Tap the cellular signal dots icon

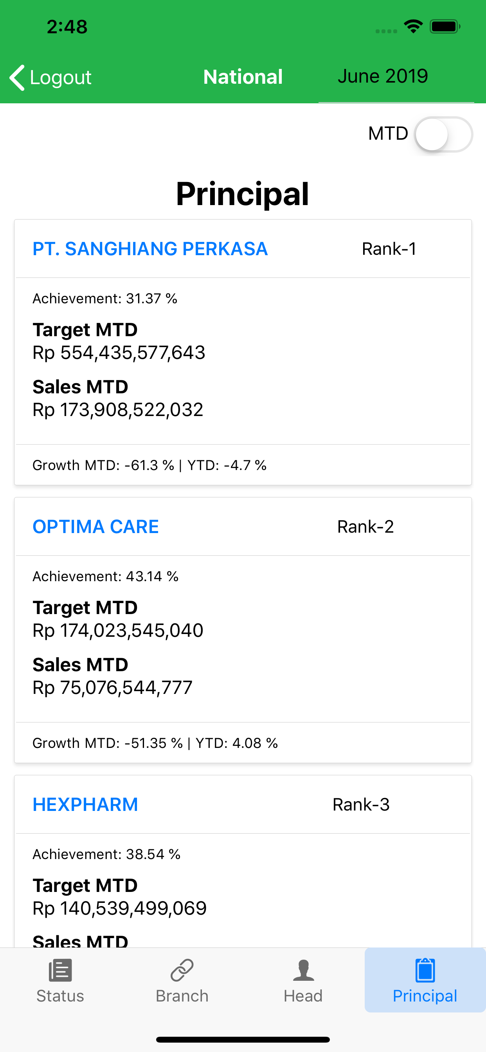pos(386,31)
